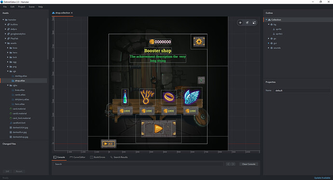333x180 pixels.
Task: Click the gear settings icon in scene
Action: 199,42
